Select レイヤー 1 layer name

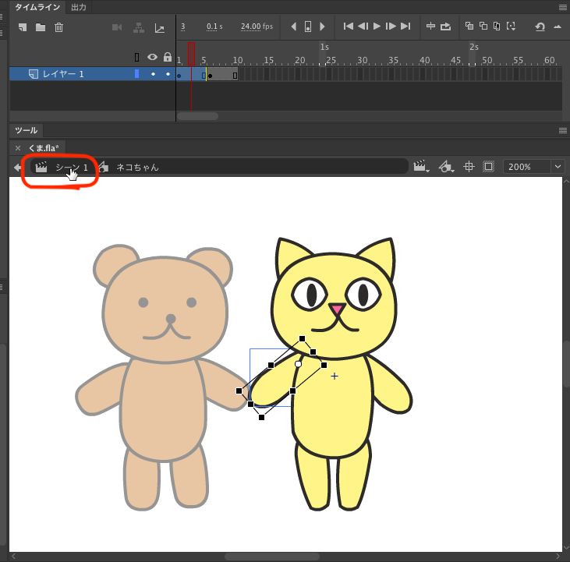tap(63, 74)
